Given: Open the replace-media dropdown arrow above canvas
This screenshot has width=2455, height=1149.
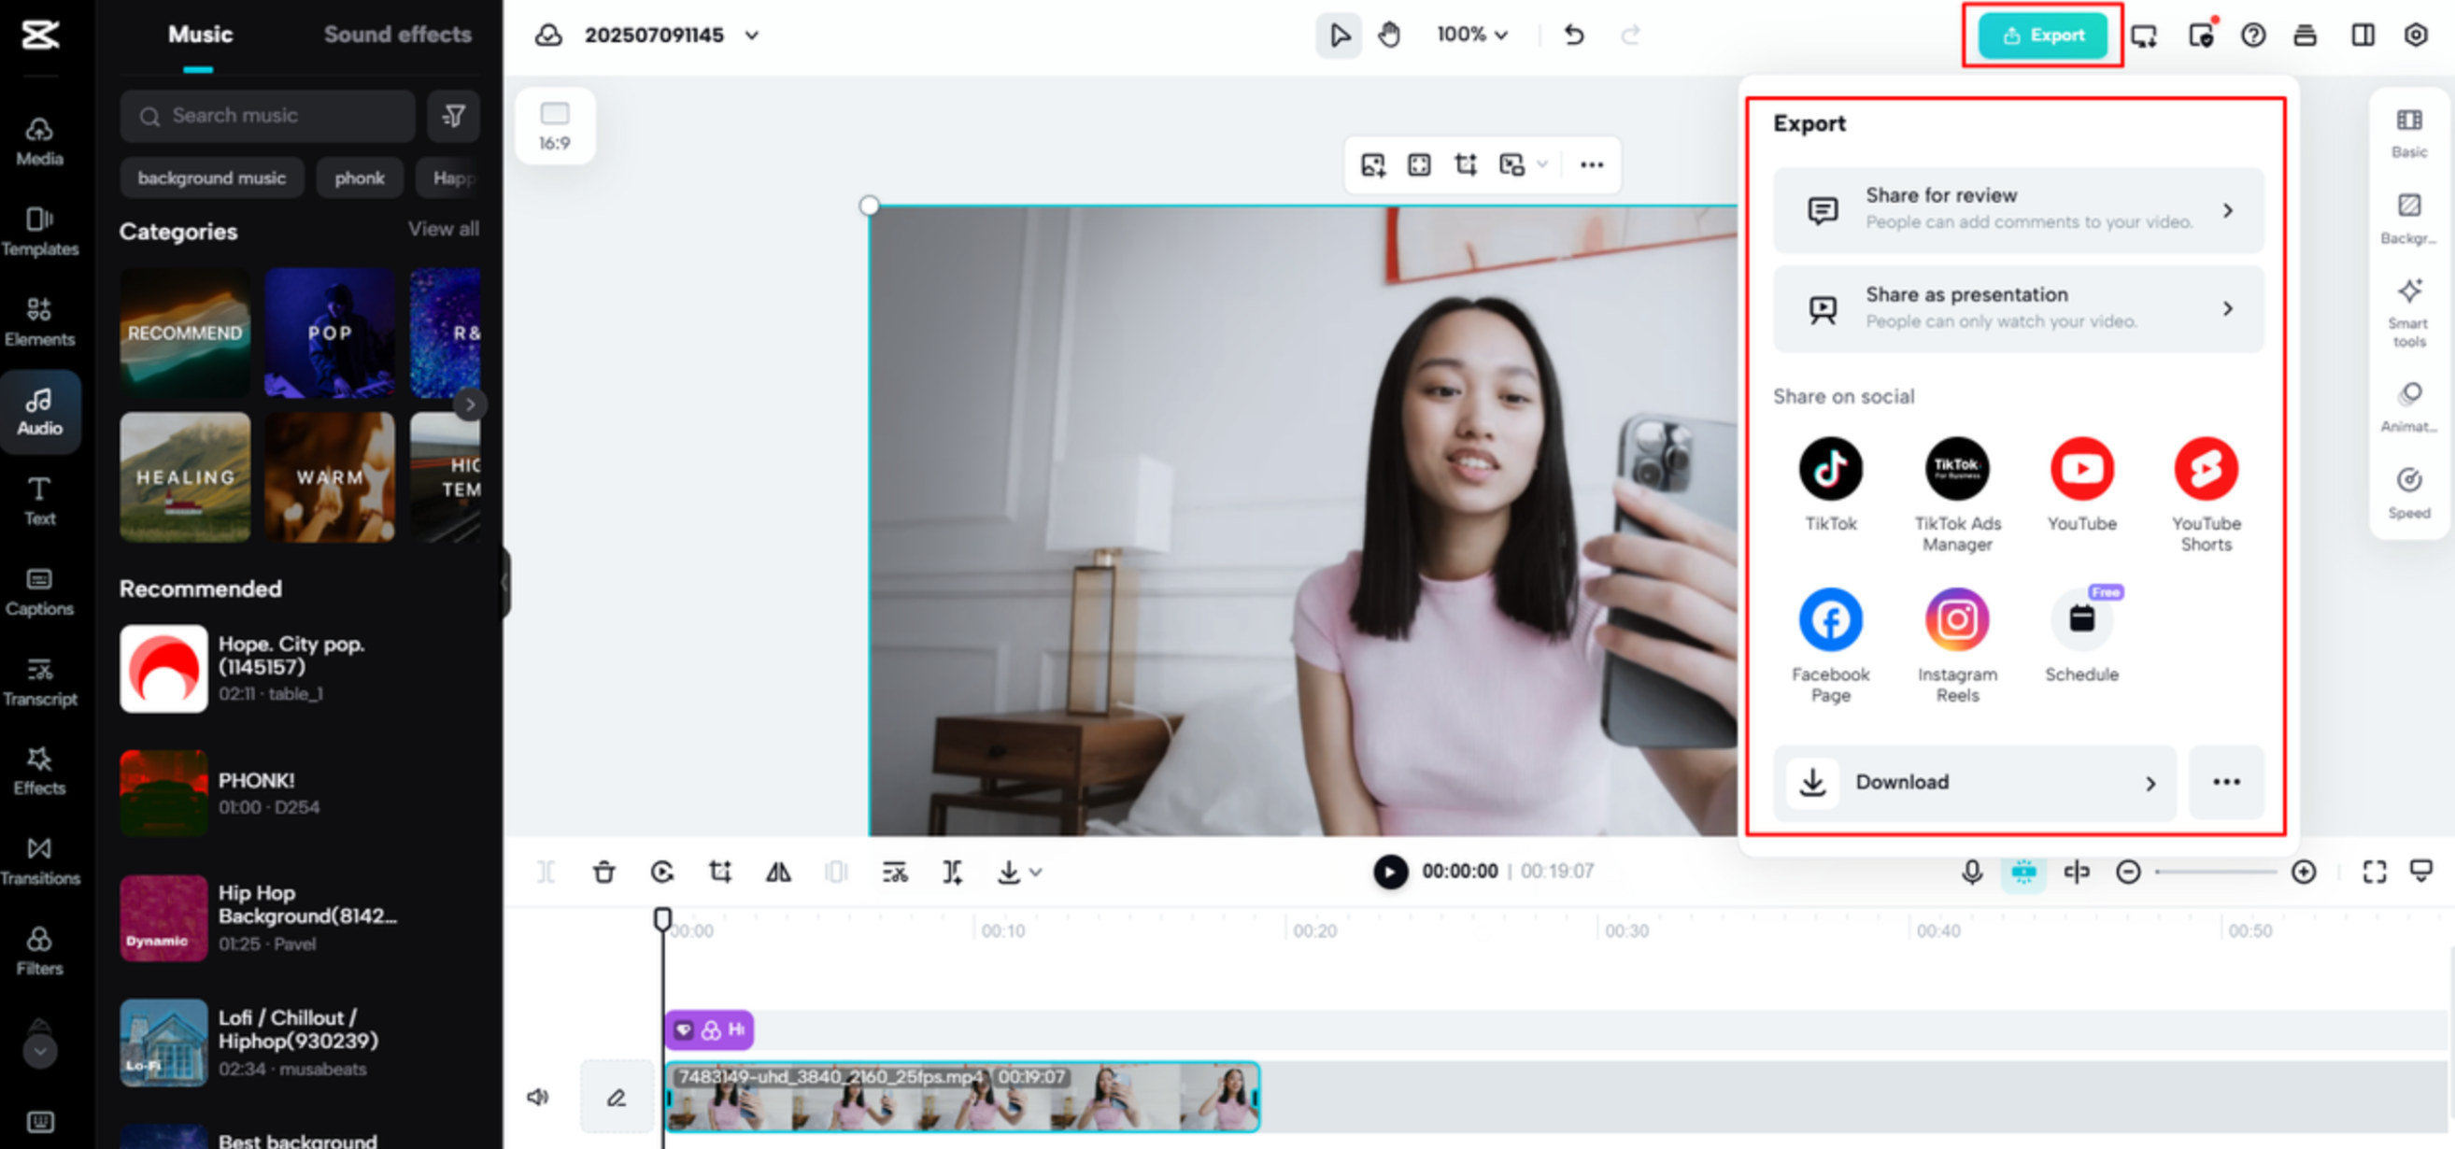Looking at the screenshot, I should (1542, 164).
